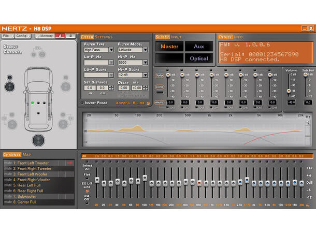Image resolution: width=316 pixels, height=233 pixels.
Task: Click the Solo oval icon button
Action: [159, 75]
